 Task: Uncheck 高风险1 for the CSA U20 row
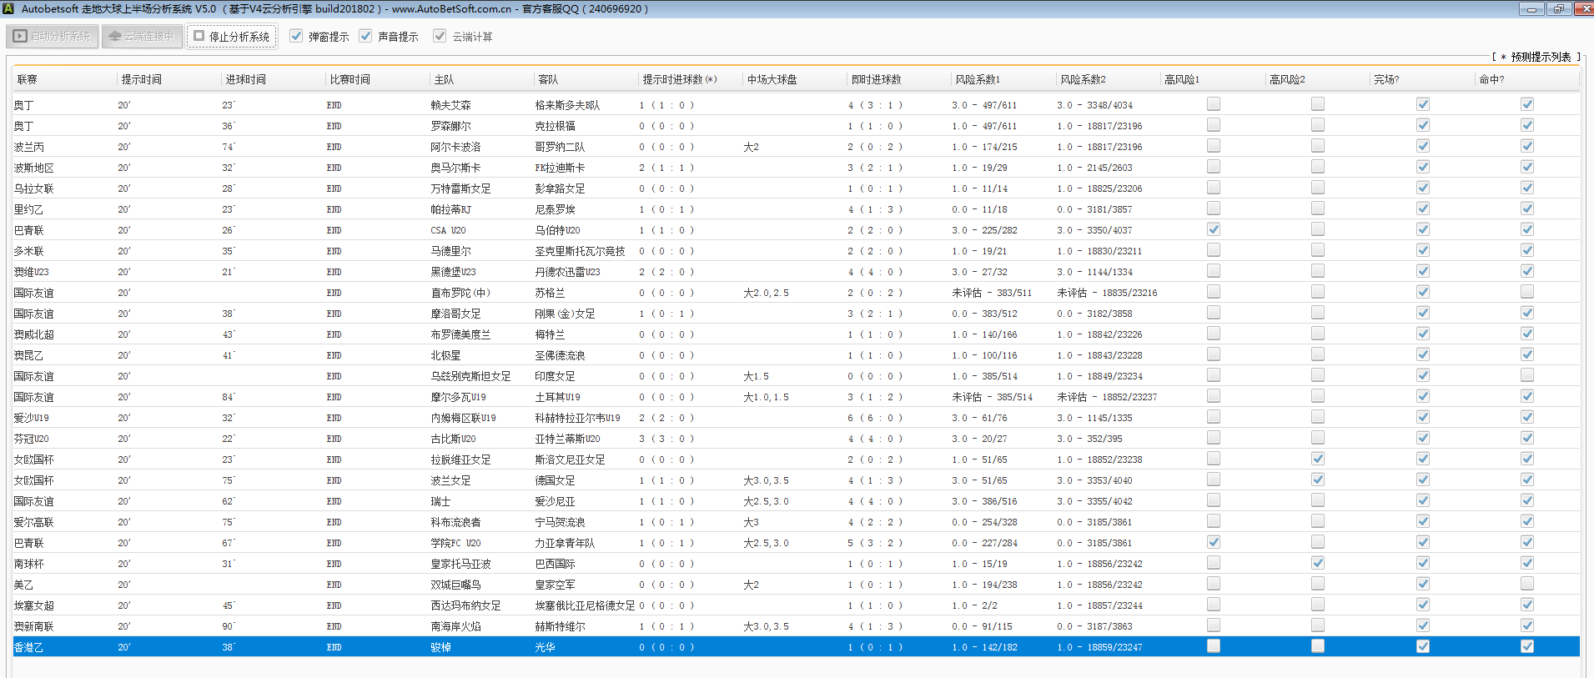tap(1213, 229)
